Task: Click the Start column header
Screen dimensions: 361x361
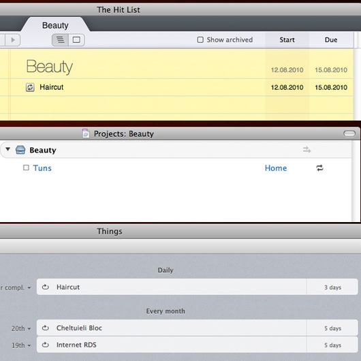Action: 287,40
